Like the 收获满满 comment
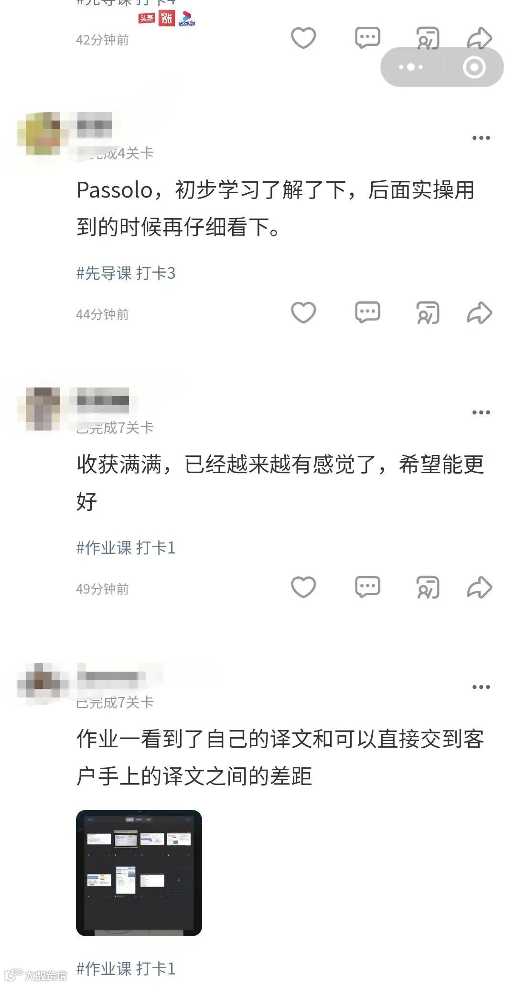The width and height of the screenshot is (516, 985). [303, 587]
